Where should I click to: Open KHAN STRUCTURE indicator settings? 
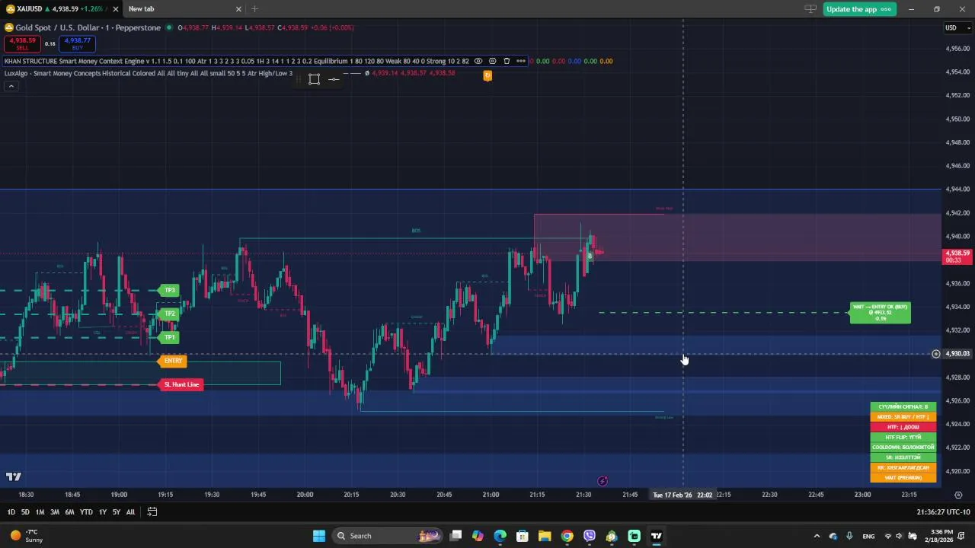492,61
